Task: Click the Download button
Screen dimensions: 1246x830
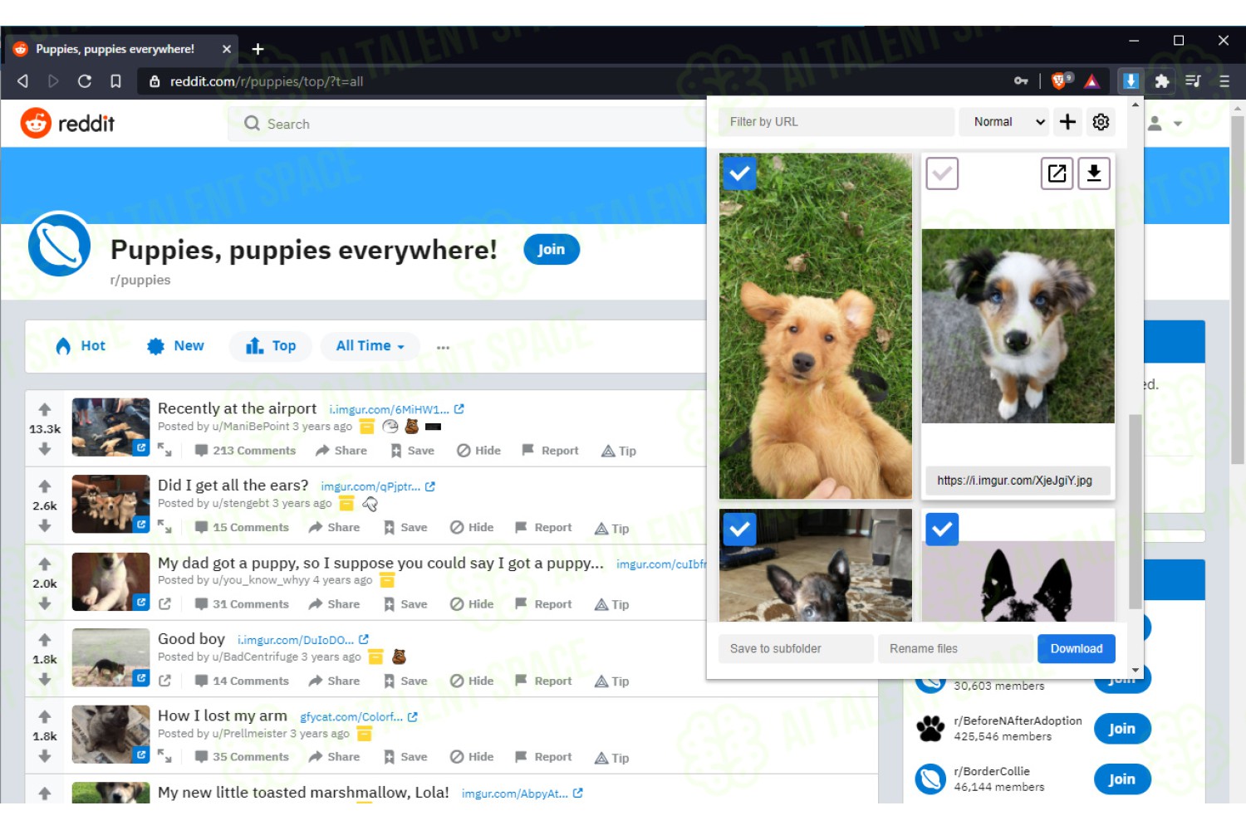Action: 1077,649
